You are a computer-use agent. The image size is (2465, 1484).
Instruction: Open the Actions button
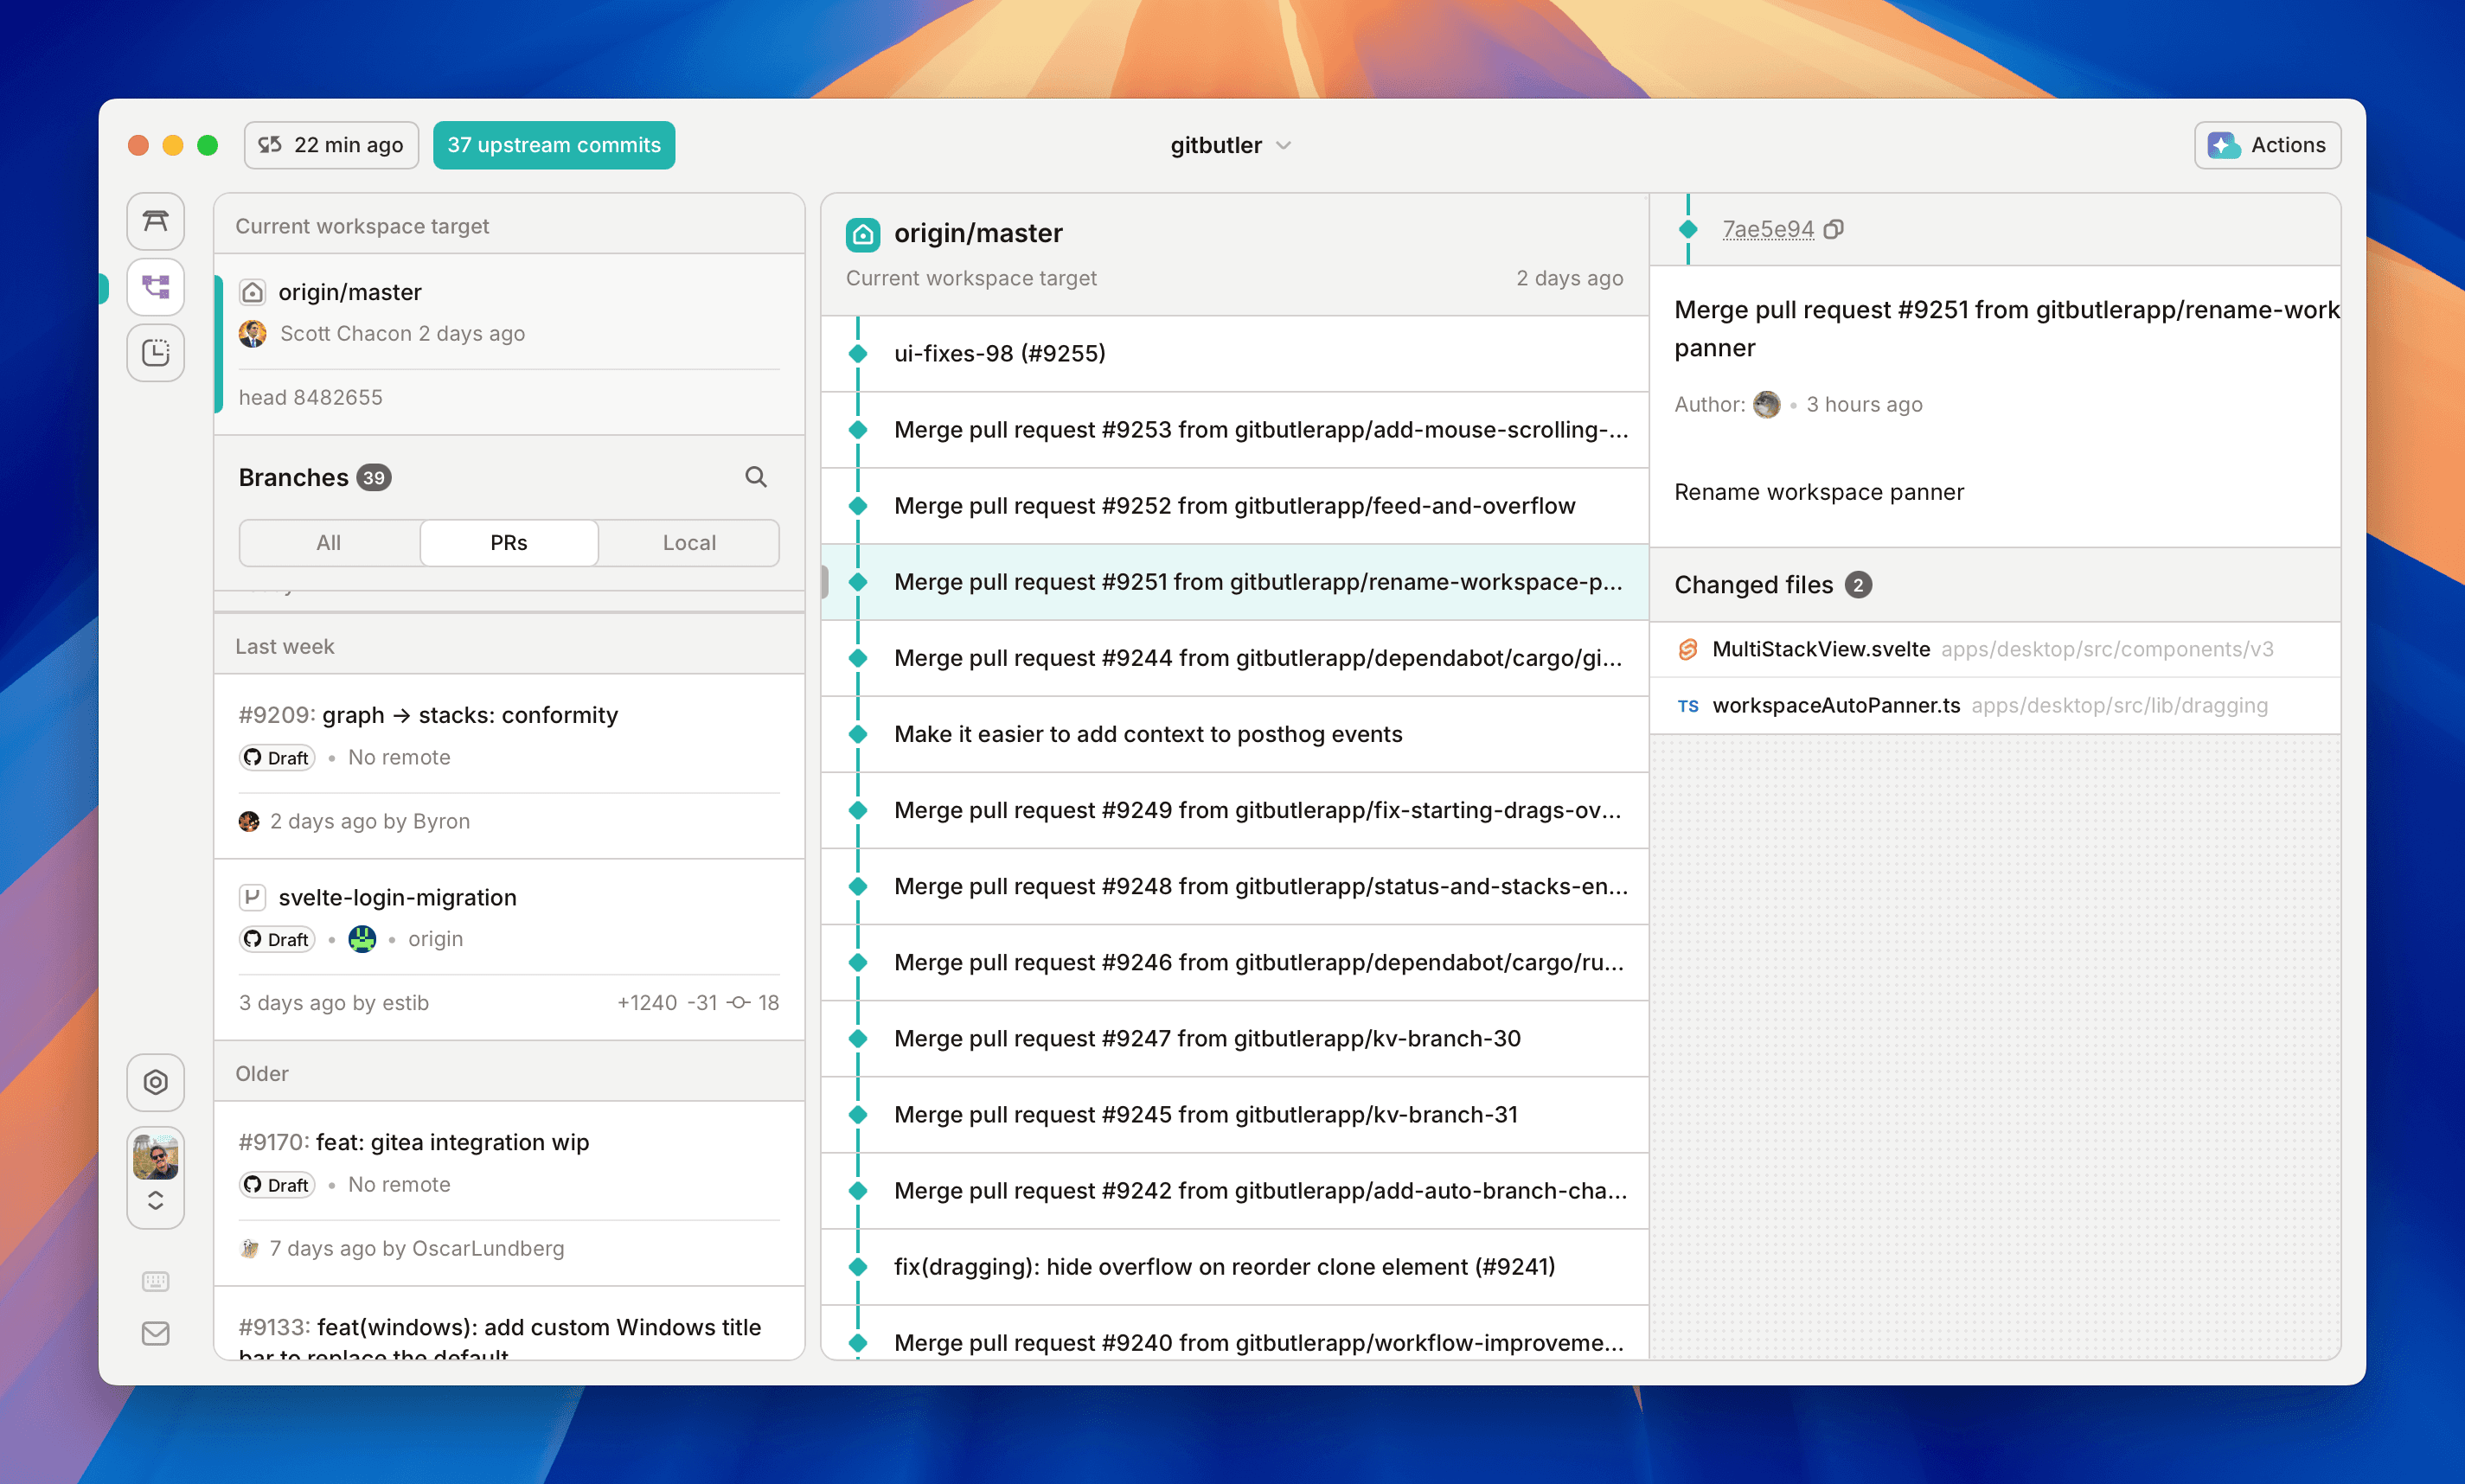2266,145
